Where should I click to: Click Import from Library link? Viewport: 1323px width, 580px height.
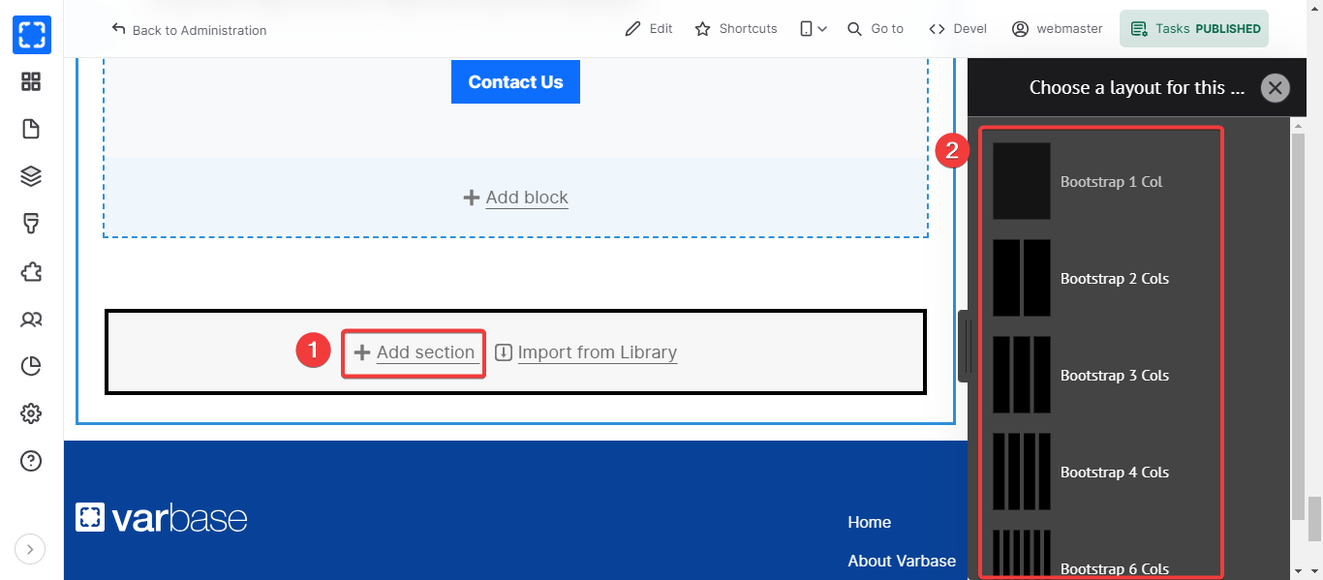(x=586, y=352)
